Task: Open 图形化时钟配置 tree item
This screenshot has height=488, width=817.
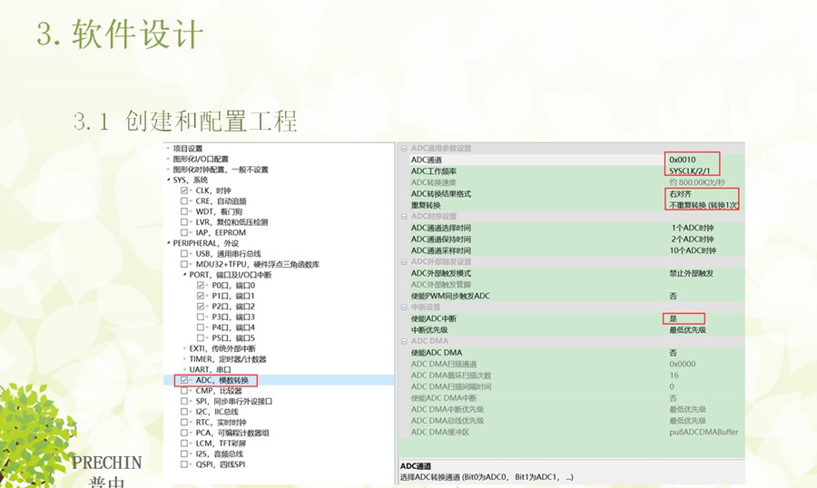Action: [x=221, y=170]
